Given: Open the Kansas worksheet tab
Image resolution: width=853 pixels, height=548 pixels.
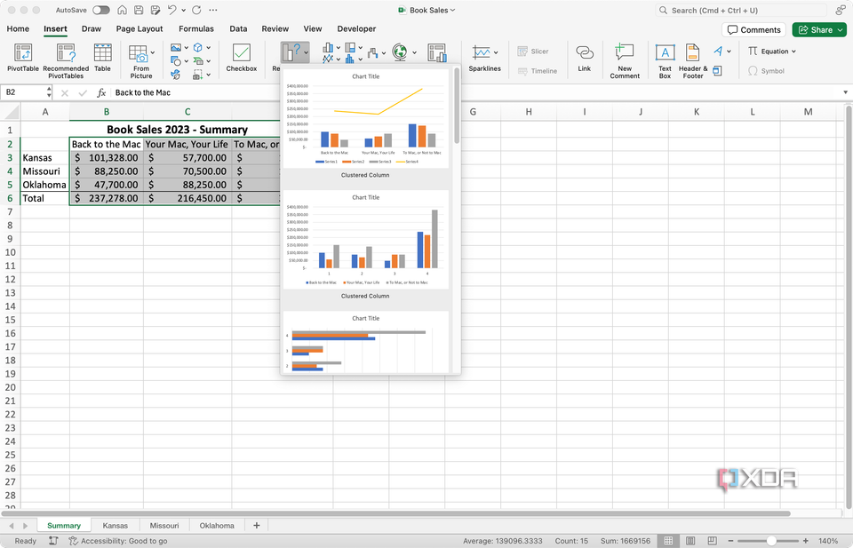Looking at the screenshot, I should (x=116, y=525).
